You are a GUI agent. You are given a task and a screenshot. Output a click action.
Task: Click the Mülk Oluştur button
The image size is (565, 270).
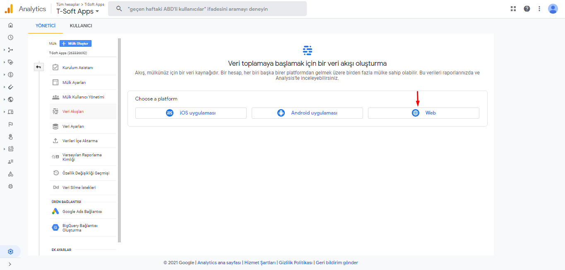(75, 43)
